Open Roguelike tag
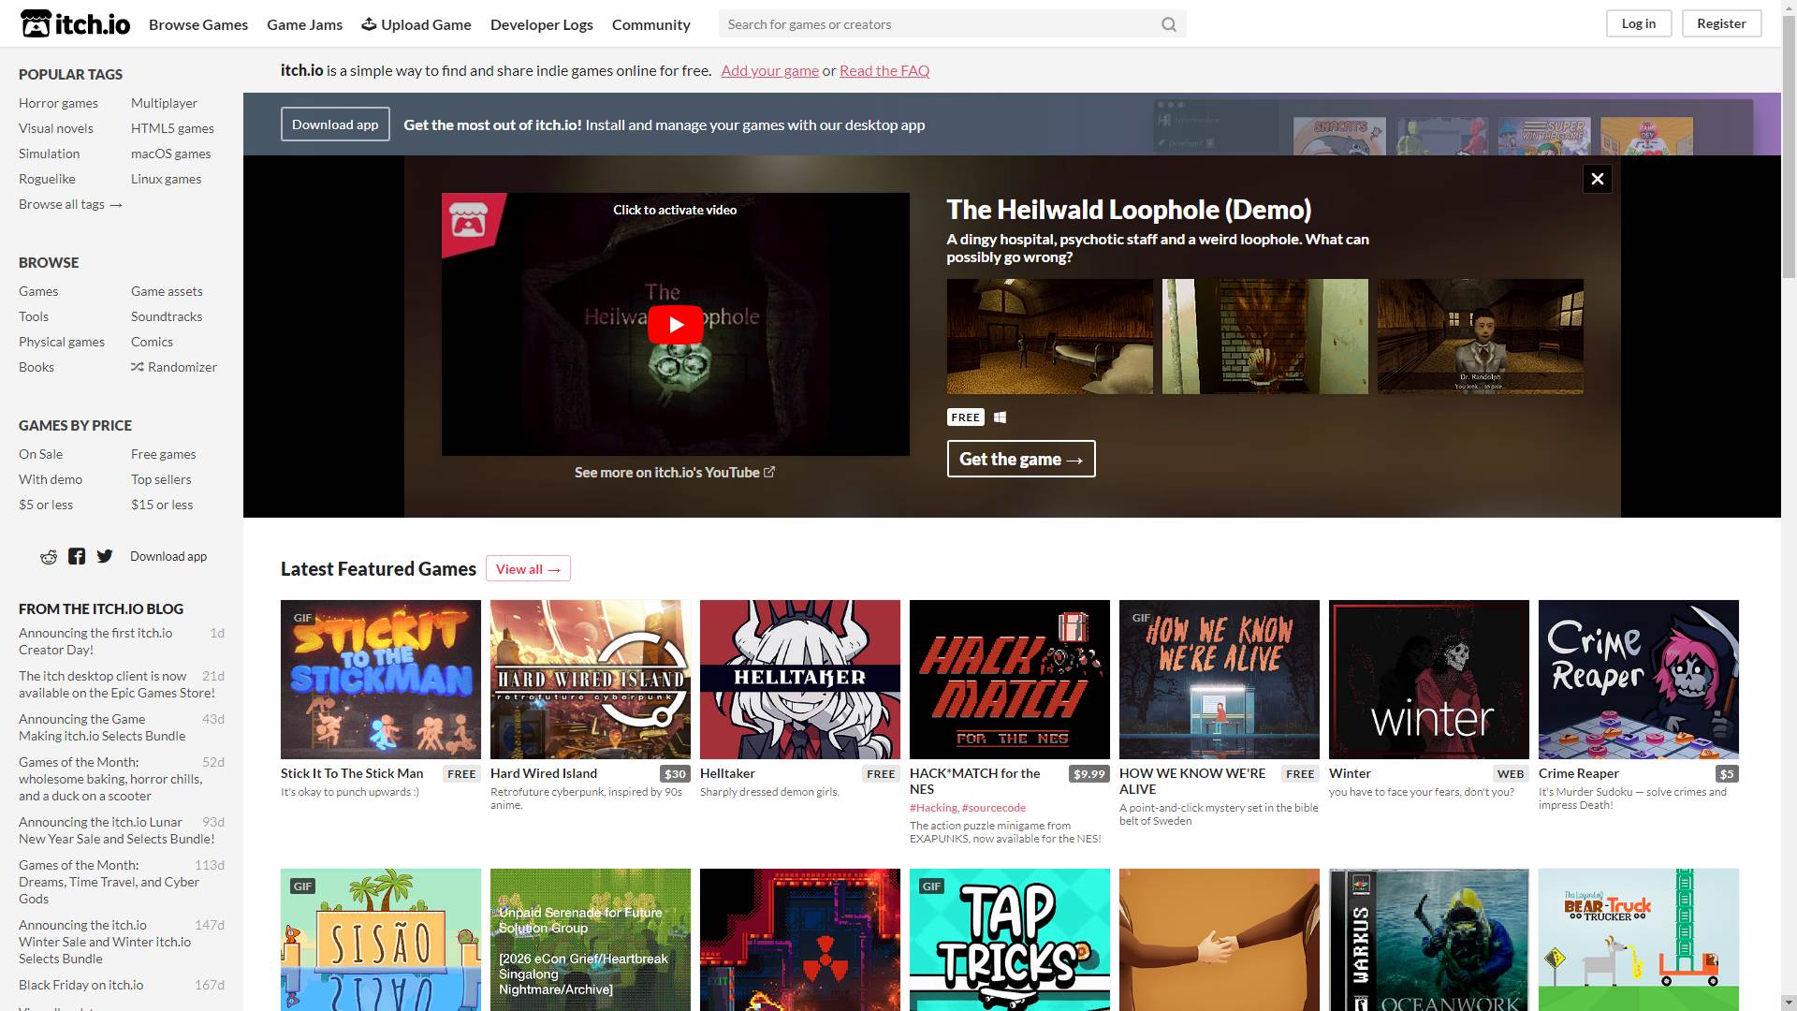Viewport: 1797px width, 1011px height. [47, 179]
